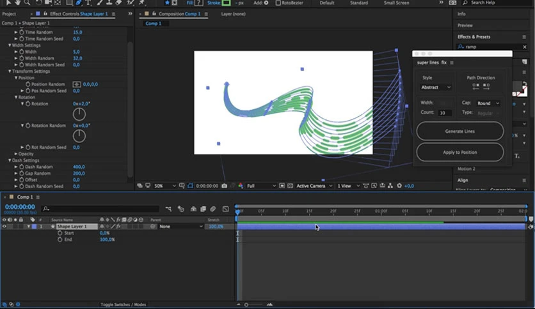Switch to the Layer (none) tab
535x309 pixels.
click(234, 14)
